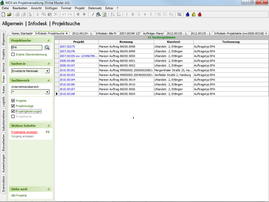Open project link 2007.00275
269x202 pixels.
point(67,47)
